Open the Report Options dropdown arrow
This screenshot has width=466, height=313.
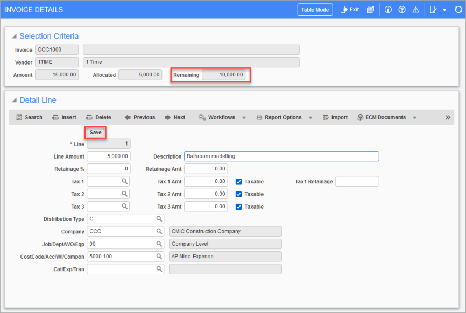click(x=310, y=118)
